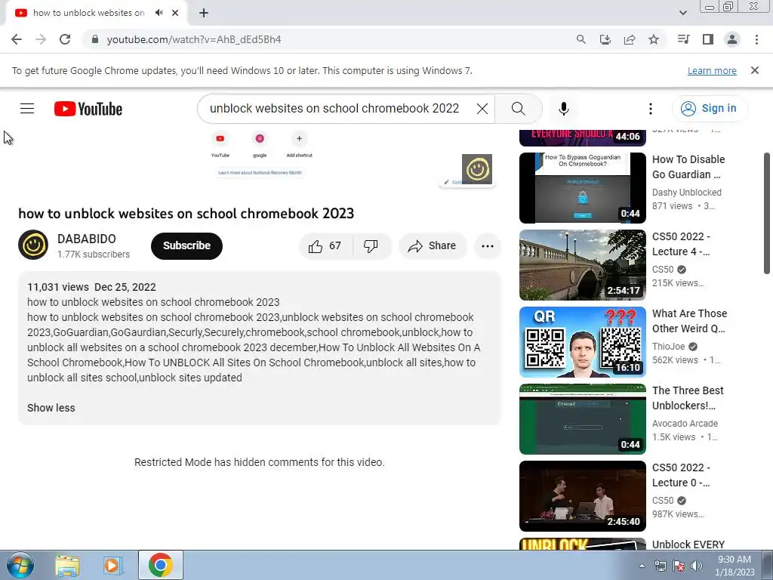Viewport: 773px width, 580px height.
Task: Open Chrome three-dot menu
Action: (756, 39)
